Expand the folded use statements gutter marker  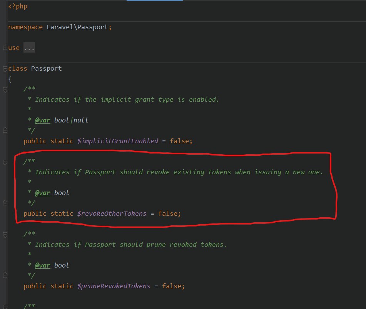pos(5,48)
